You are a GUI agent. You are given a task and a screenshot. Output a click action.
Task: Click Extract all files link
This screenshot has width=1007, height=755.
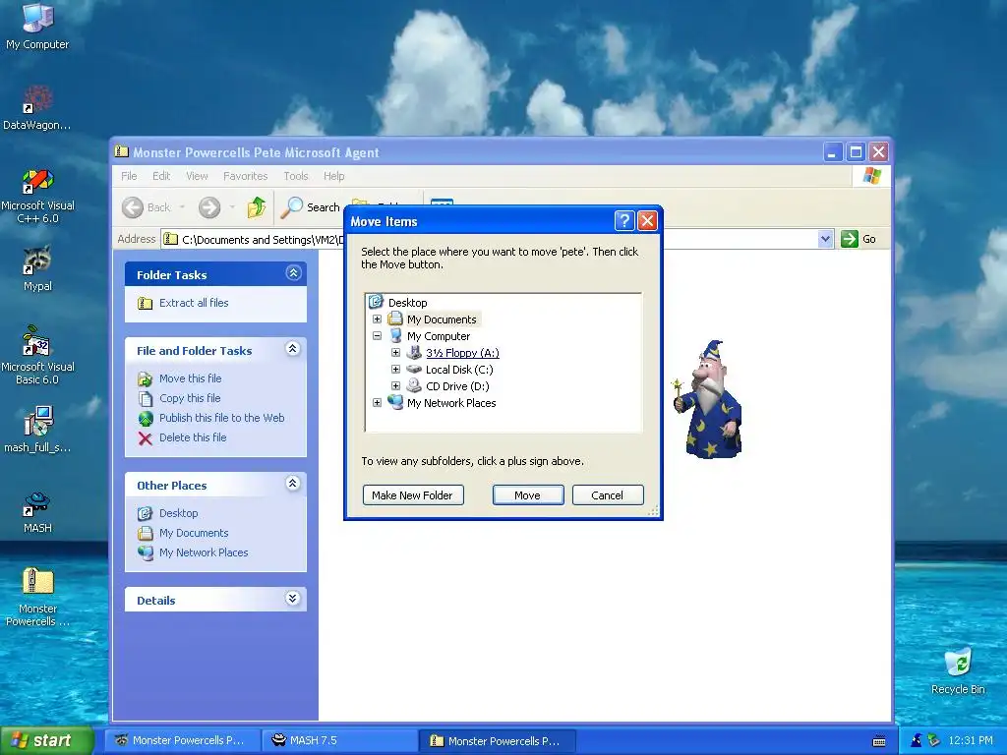(x=194, y=303)
